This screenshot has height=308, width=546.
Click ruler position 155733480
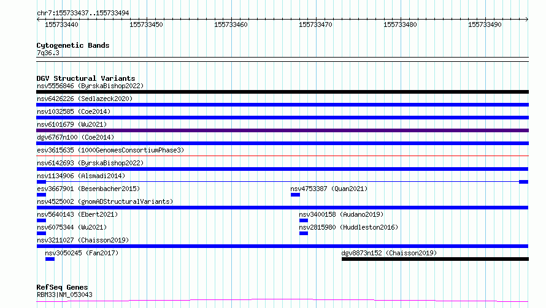click(400, 24)
